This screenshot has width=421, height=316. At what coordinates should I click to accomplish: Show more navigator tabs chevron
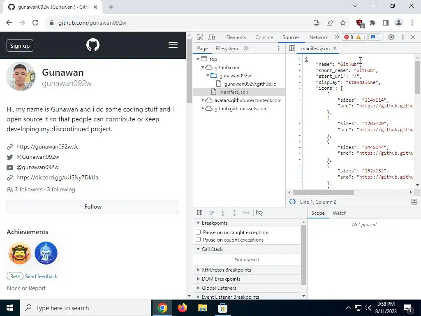point(246,49)
